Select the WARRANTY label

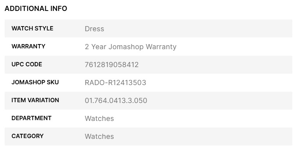[28, 46]
